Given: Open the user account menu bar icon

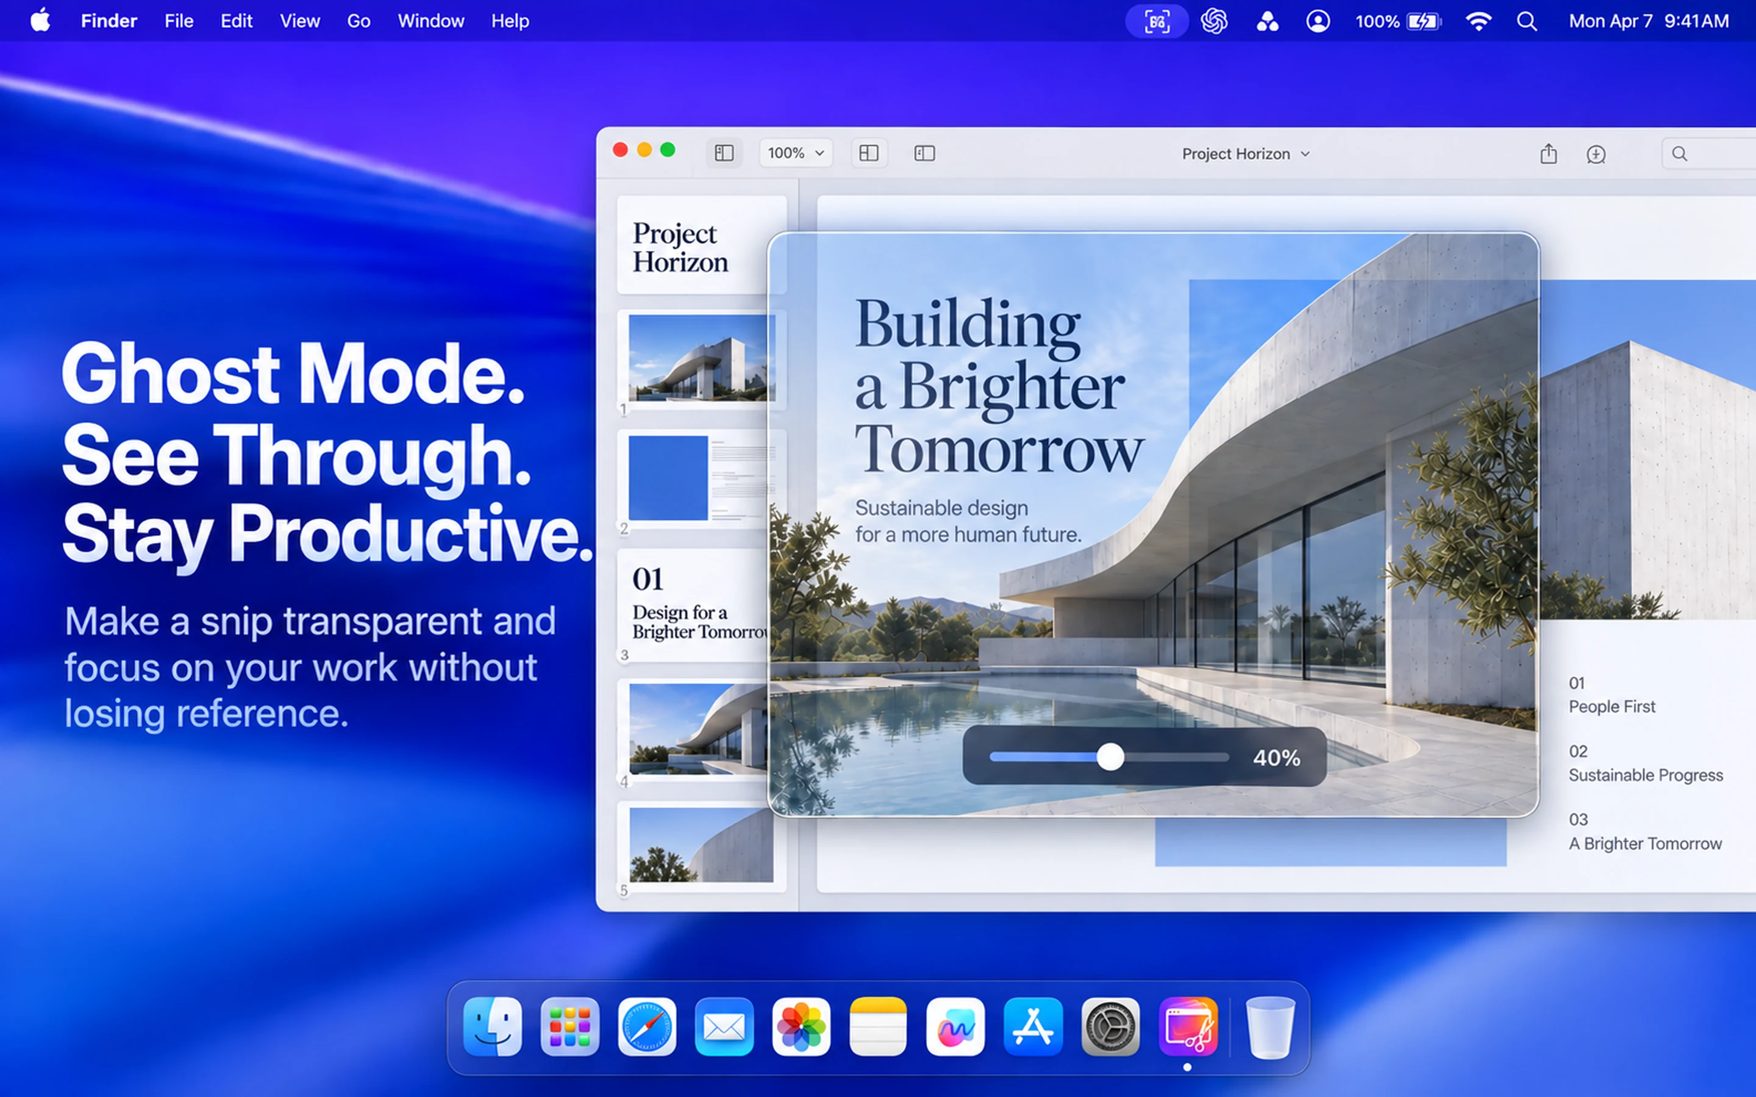Looking at the screenshot, I should click(x=1318, y=21).
